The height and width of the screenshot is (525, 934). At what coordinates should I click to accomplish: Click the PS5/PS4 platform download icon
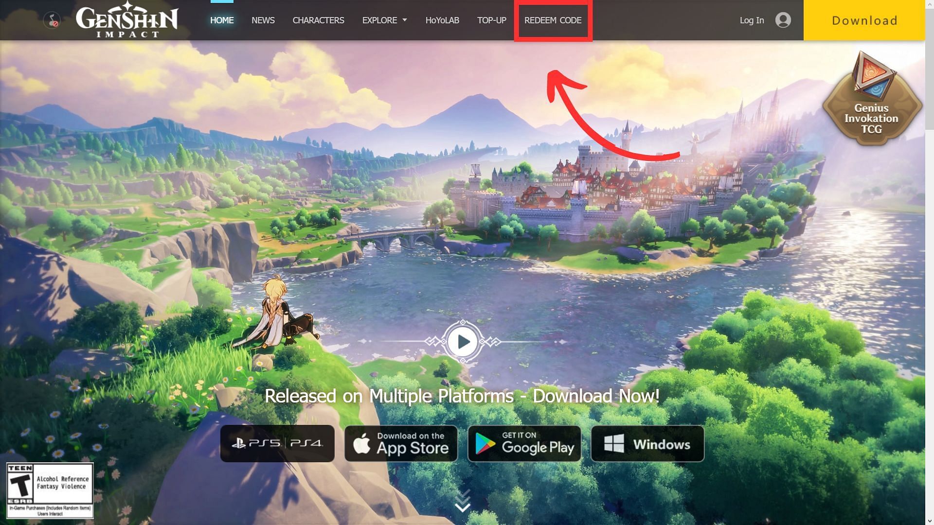277,443
